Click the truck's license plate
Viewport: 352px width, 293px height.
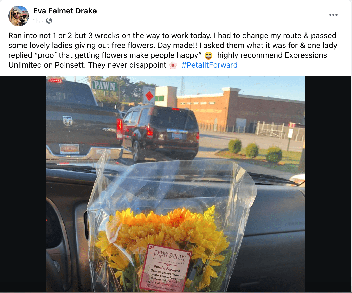(70, 149)
